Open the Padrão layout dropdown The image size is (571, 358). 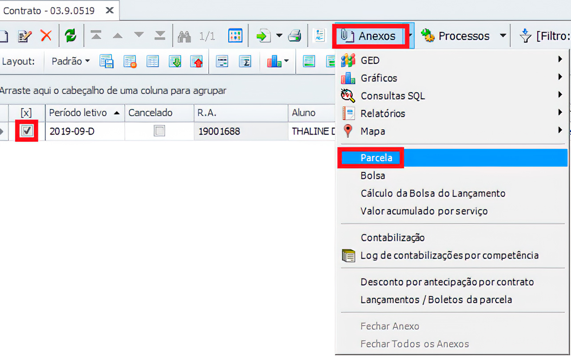[x=70, y=61]
